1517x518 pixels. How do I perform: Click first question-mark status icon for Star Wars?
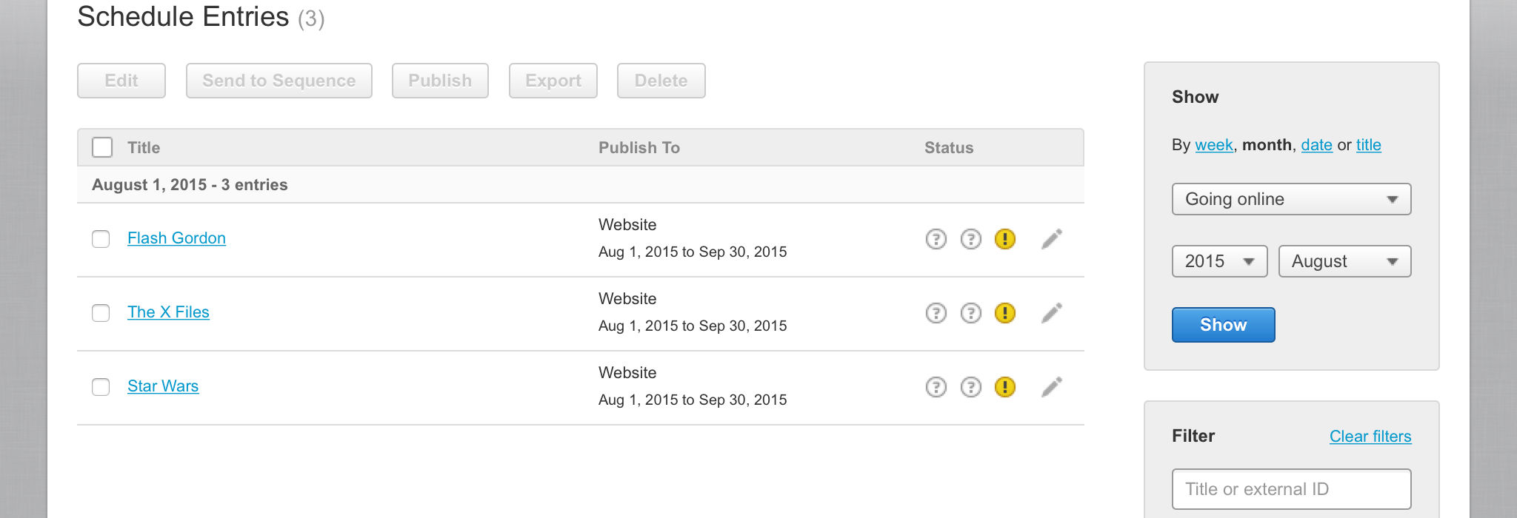click(x=936, y=387)
